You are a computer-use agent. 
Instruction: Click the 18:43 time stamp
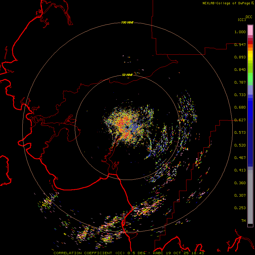(x=198, y=253)
